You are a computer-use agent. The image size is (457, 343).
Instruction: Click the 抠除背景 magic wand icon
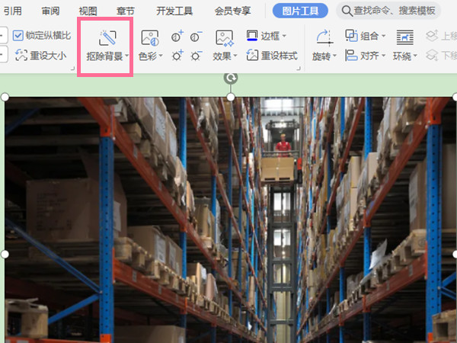[x=107, y=38]
